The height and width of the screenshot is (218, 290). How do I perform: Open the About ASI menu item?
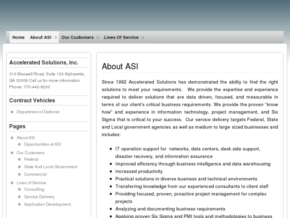pos(41,37)
